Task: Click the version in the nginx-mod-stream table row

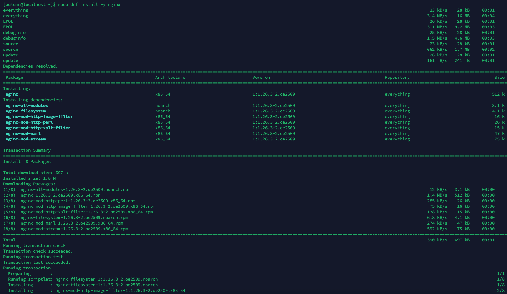Action: [x=274, y=139]
